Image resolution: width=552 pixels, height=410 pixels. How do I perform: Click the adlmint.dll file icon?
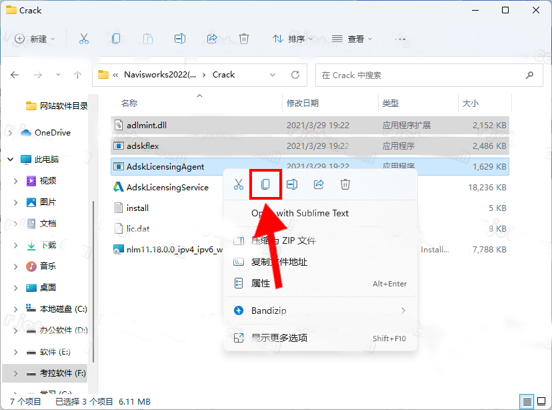click(x=119, y=125)
